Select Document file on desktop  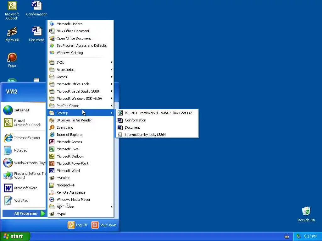36,34
